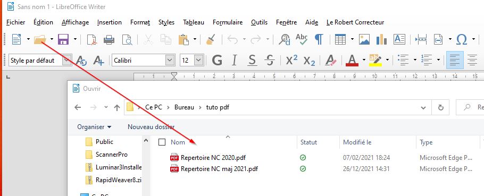Open Le Robert Correcteur menu
This screenshot has width=484, height=196.
click(355, 22)
